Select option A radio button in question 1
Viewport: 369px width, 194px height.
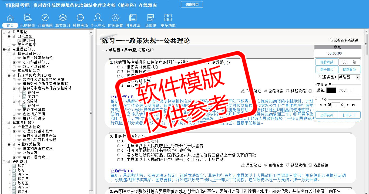[x=118, y=67]
